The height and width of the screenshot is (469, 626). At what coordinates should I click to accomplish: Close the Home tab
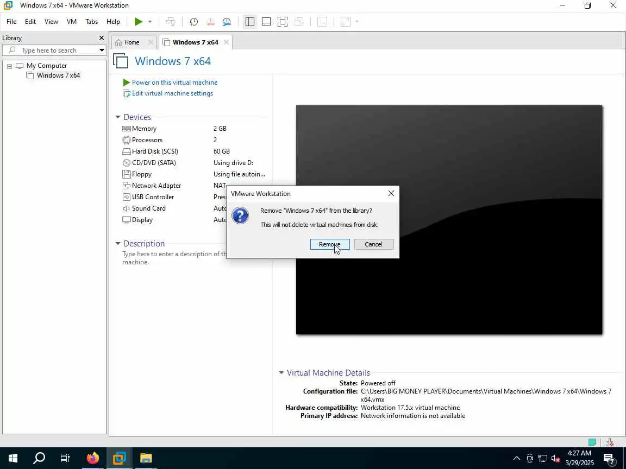tap(151, 42)
